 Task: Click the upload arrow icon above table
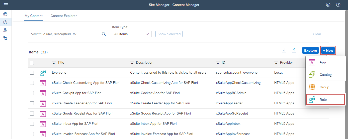coord(294,50)
